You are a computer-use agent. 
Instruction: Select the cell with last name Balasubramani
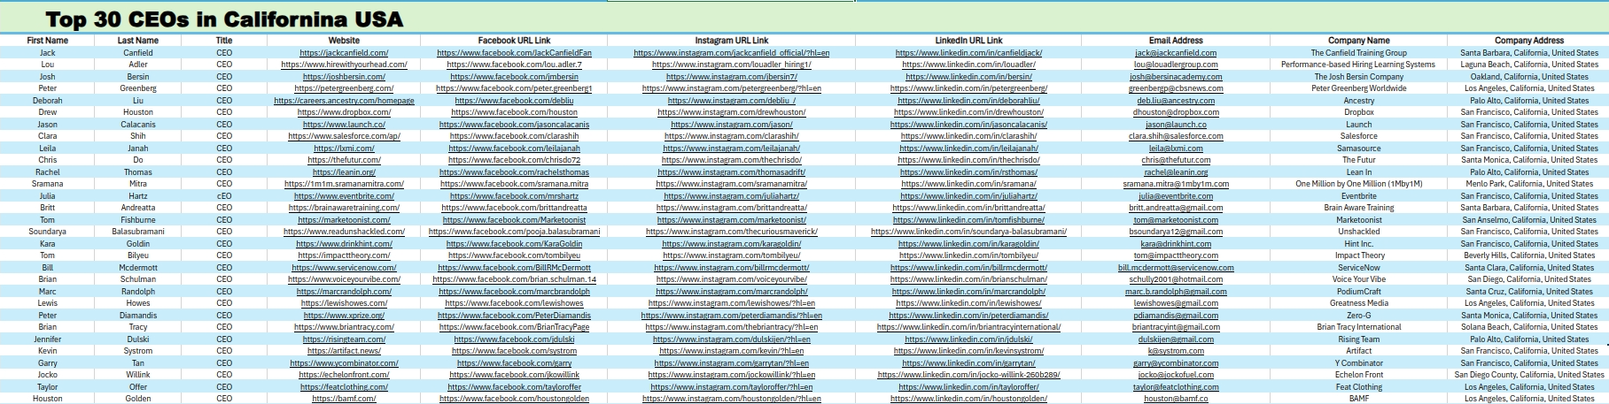[138, 232]
